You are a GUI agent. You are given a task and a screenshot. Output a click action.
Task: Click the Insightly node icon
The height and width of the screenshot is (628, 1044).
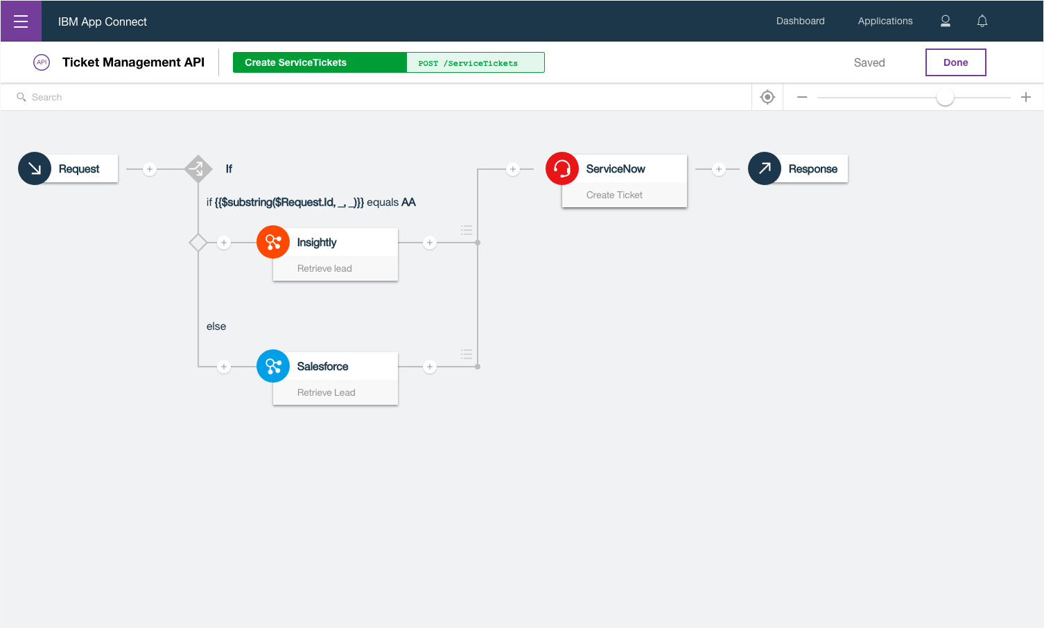(273, 242)
